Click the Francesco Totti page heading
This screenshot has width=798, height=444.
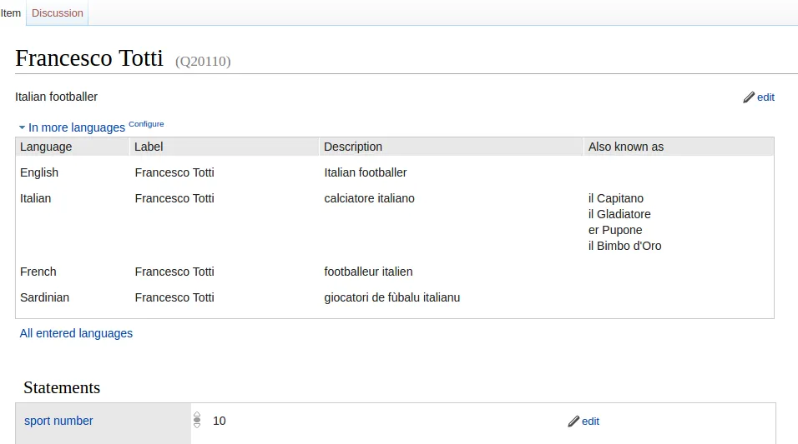click(89, 58)
